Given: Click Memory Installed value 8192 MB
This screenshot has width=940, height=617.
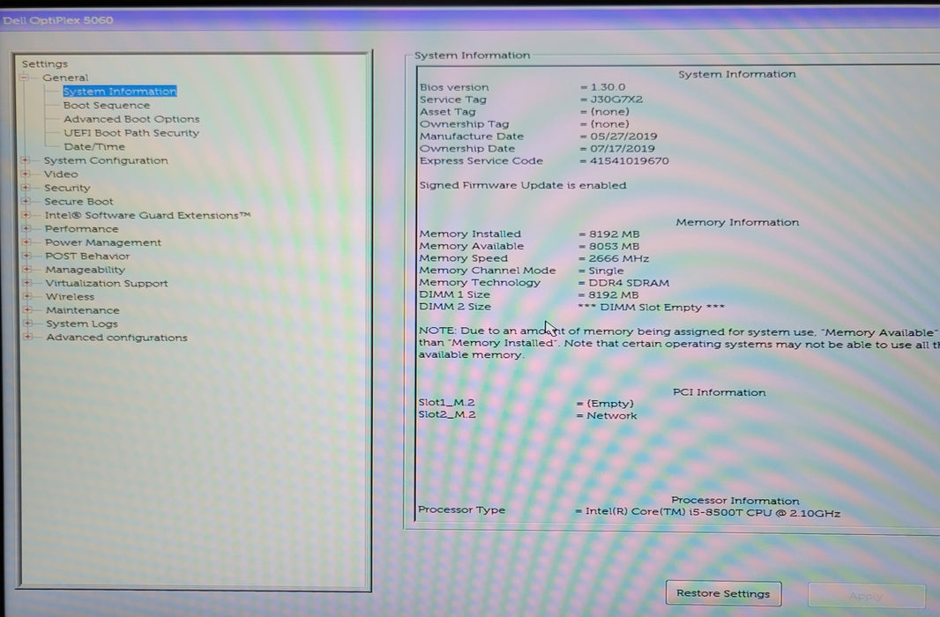Looking at the screenshot, I should tap(614, 234).
